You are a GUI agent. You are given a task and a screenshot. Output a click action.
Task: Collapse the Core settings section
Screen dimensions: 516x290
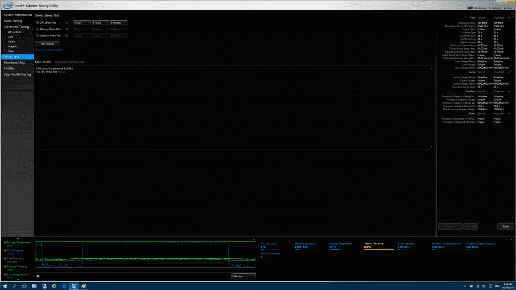[509, 18]
